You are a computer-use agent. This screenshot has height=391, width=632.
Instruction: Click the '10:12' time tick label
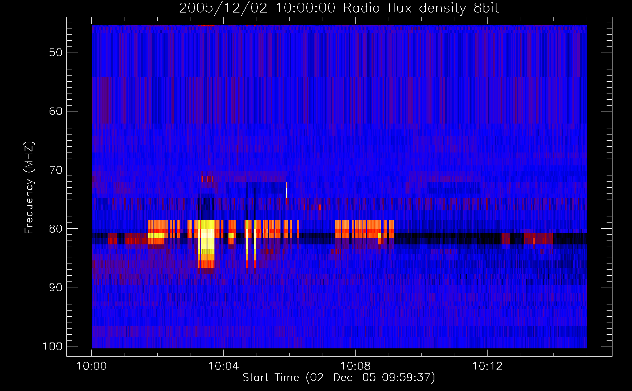tap(487, 366)
